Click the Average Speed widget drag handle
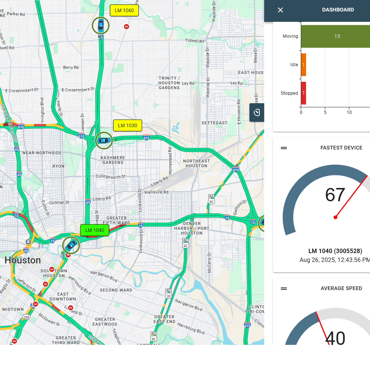Viewport: 370px width, 370px height. pos(283,288)
